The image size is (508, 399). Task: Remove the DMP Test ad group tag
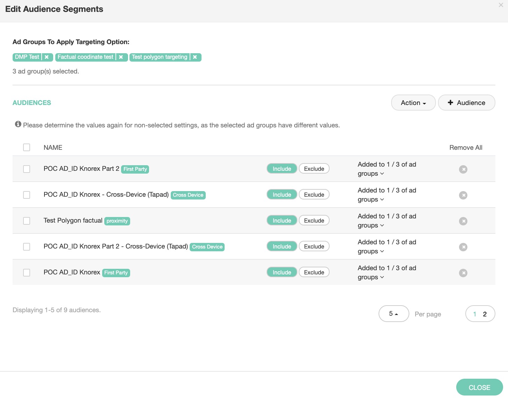coord(47,57)
